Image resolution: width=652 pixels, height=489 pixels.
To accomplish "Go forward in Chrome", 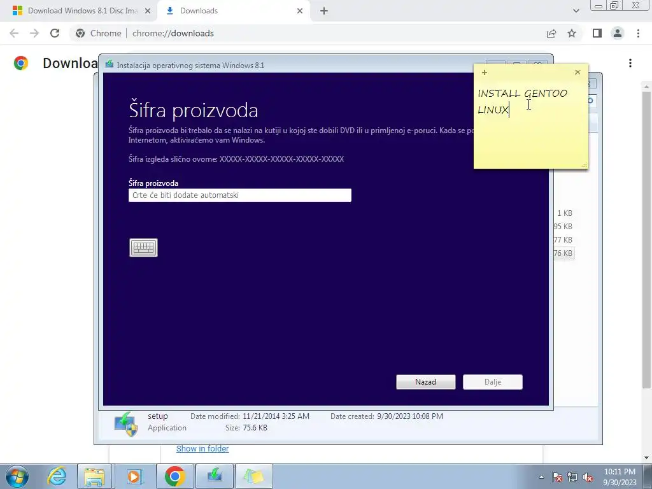I will pyautogui.click(x=34, y=33).
